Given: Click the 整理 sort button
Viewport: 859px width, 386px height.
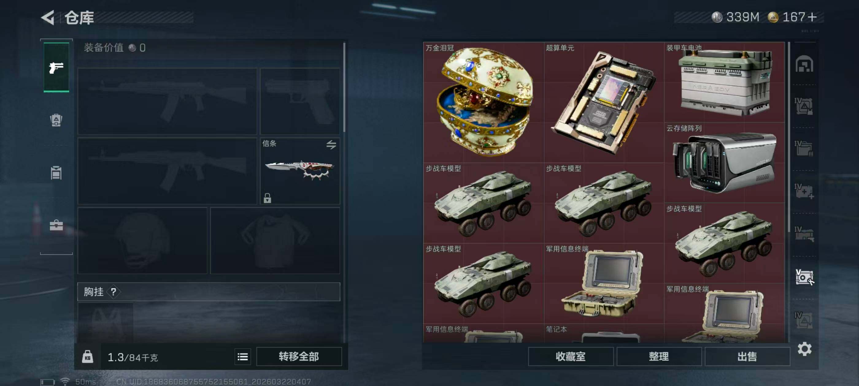Looking at the screenshot, I should [659, 357].
